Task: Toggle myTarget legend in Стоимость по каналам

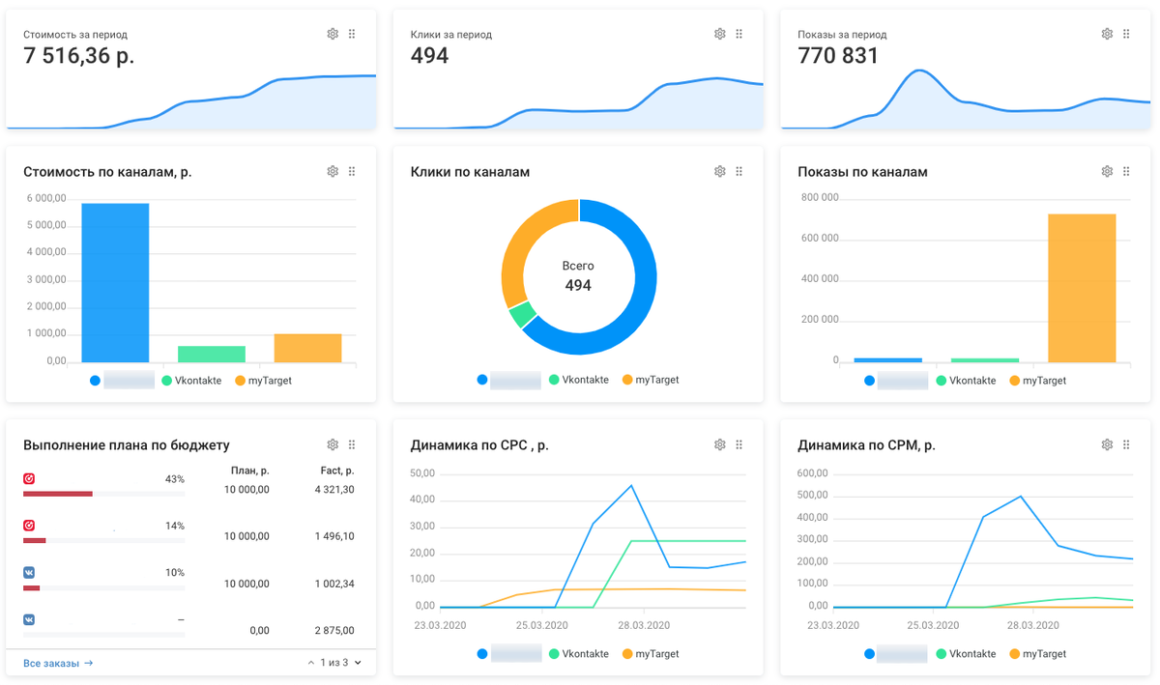Action: 263,381
